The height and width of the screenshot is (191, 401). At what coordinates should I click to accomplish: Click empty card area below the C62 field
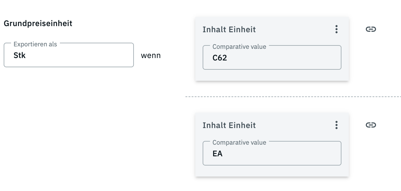pos(272,75)
